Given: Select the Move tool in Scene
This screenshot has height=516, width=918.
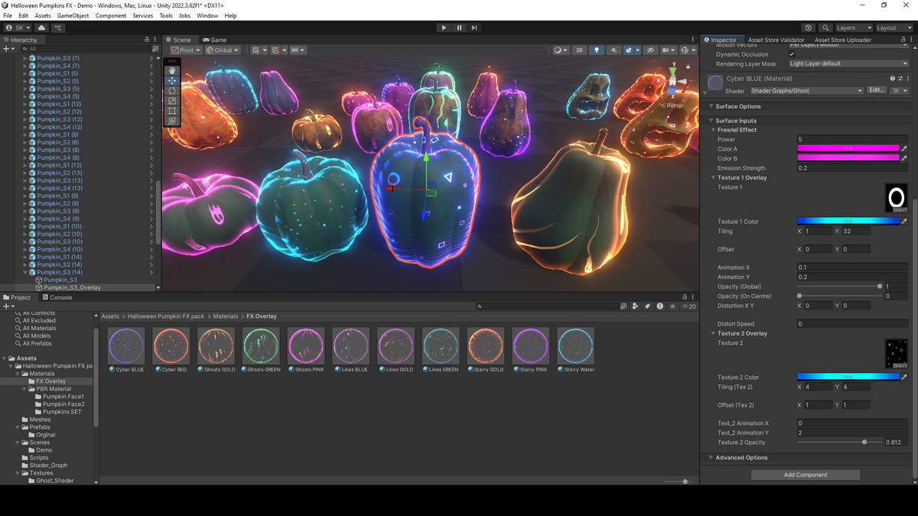Looking at the screenshot, I should pyautogui.click(x=172, y=80).
